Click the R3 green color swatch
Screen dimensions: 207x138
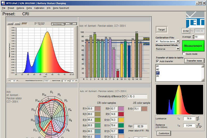(98, 120)
